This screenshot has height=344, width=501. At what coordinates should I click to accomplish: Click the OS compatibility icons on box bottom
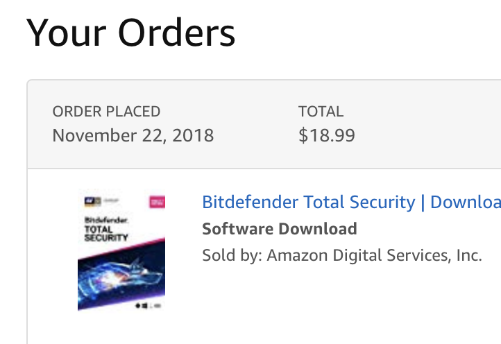tap(148, 306)
